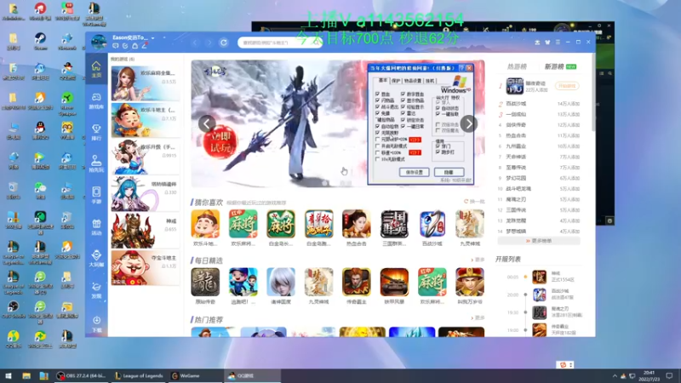This screenshot has width=681, height=383.
Task: Click the 隐藏 button in dialog
Action: tap(449, 173)
